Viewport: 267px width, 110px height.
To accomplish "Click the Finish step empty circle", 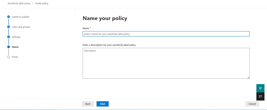I will pyautogui.click(x=9, y=57).
